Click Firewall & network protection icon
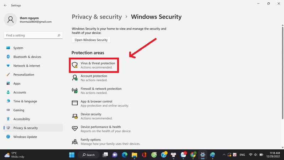The width and height of the screenshot is (284, 160). [75, 91]
